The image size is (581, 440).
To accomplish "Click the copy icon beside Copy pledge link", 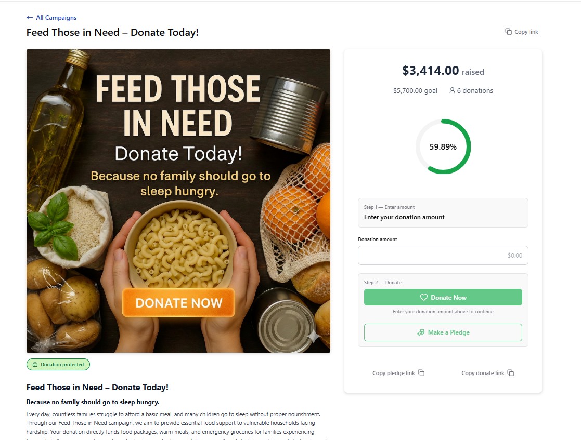I will point(421,373).
